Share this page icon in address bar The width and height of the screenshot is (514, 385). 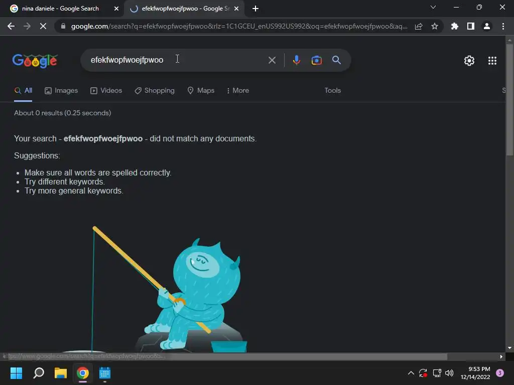[x=419, y=26]
